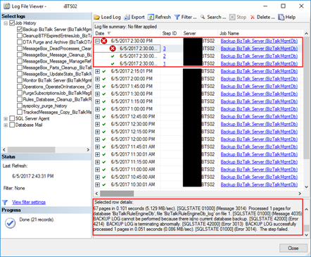Click the Delete red X icon
The width and height of the screenshot is (311, 257).
(253, 17)
